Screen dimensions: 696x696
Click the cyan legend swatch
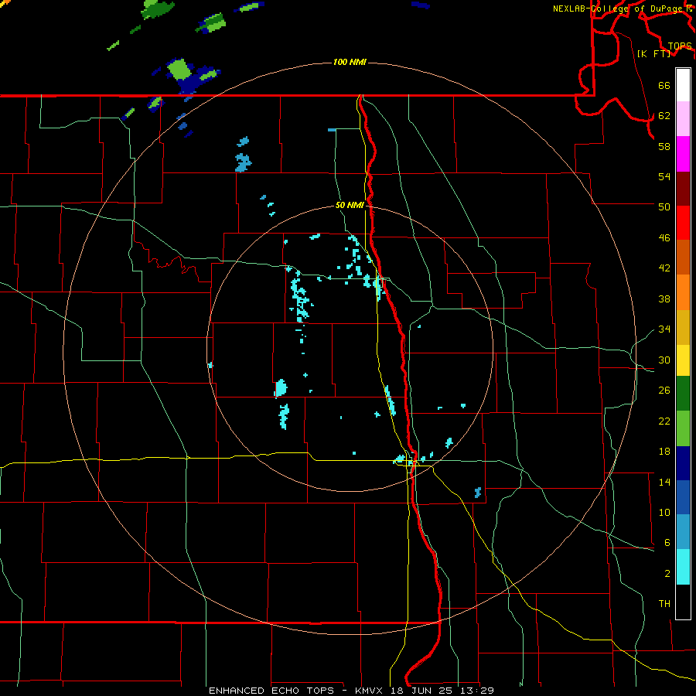[683, 567]
